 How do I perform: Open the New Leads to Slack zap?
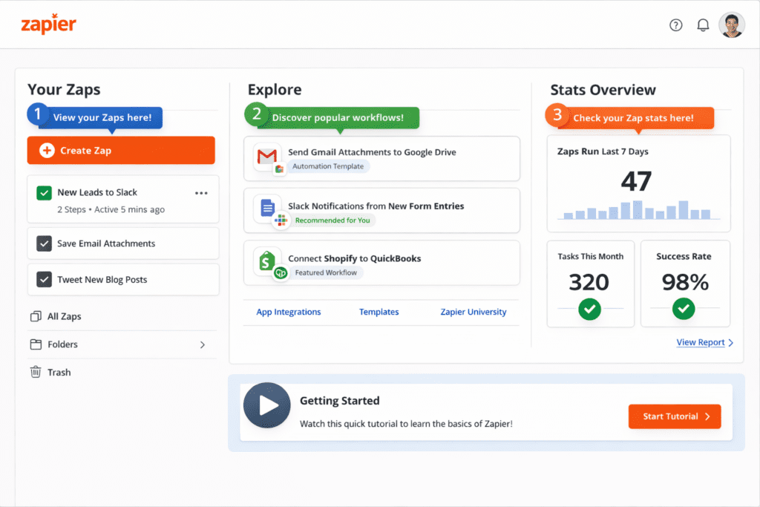pos(123,200)
